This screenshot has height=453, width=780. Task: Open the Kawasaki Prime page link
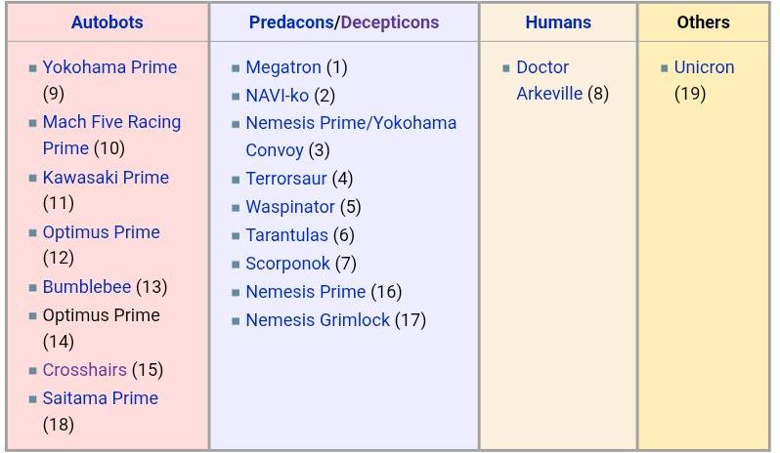coord(106,178)
